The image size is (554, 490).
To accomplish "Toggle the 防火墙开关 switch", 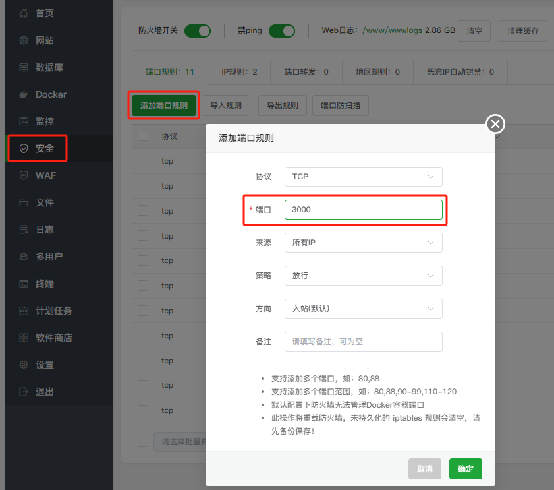I will pyautogui.click(x=197, y=31).
